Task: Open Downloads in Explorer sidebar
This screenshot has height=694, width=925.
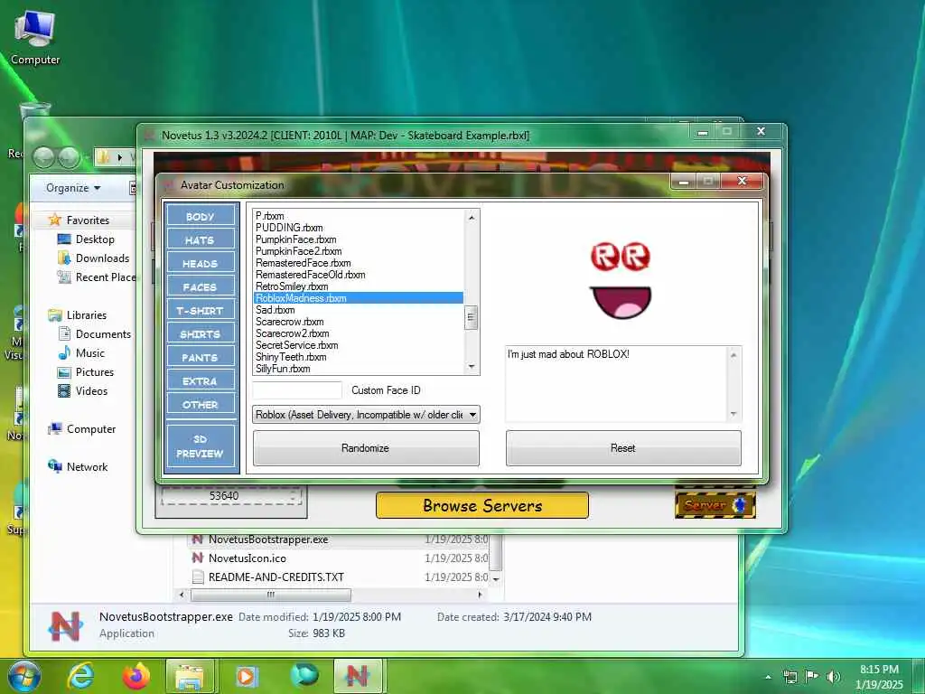Action: (93, 258)
